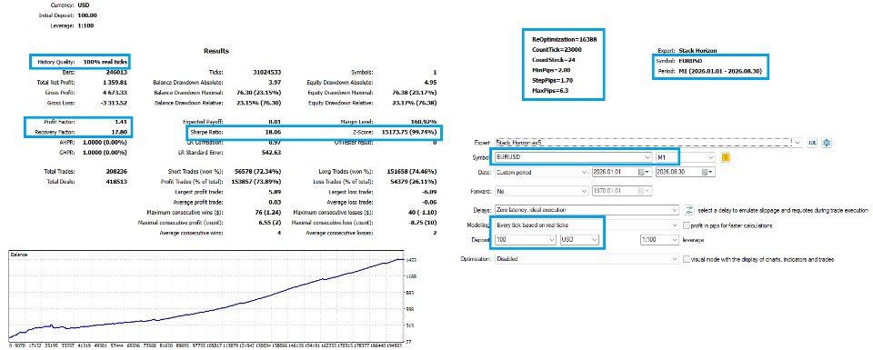This screenshot has height=350, width=873.
Task: Open the end date calendar picker
Action: pos(708,173)
